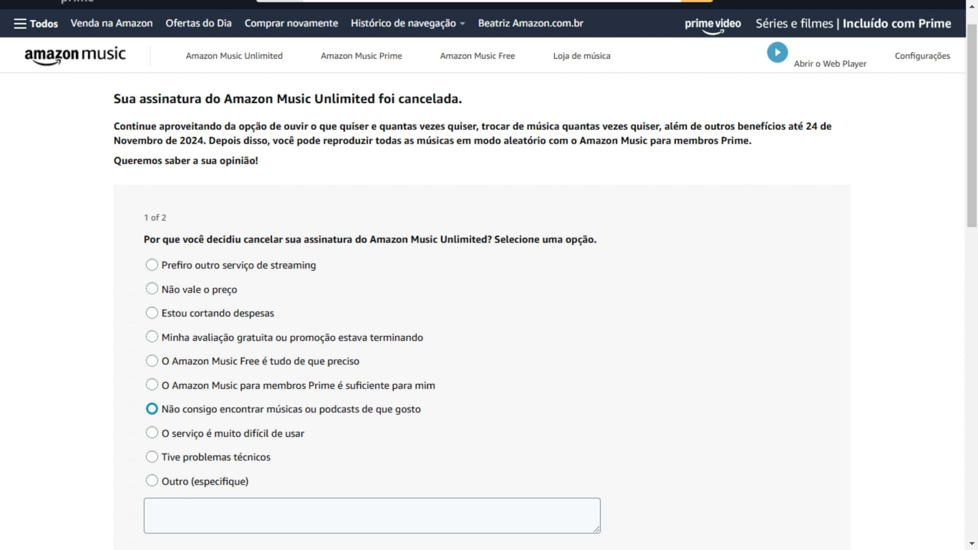This screenshot has height=550, width=978.
Task: Open Configurações settings icon
Action: pyautogui.click(x=922, y=55)
